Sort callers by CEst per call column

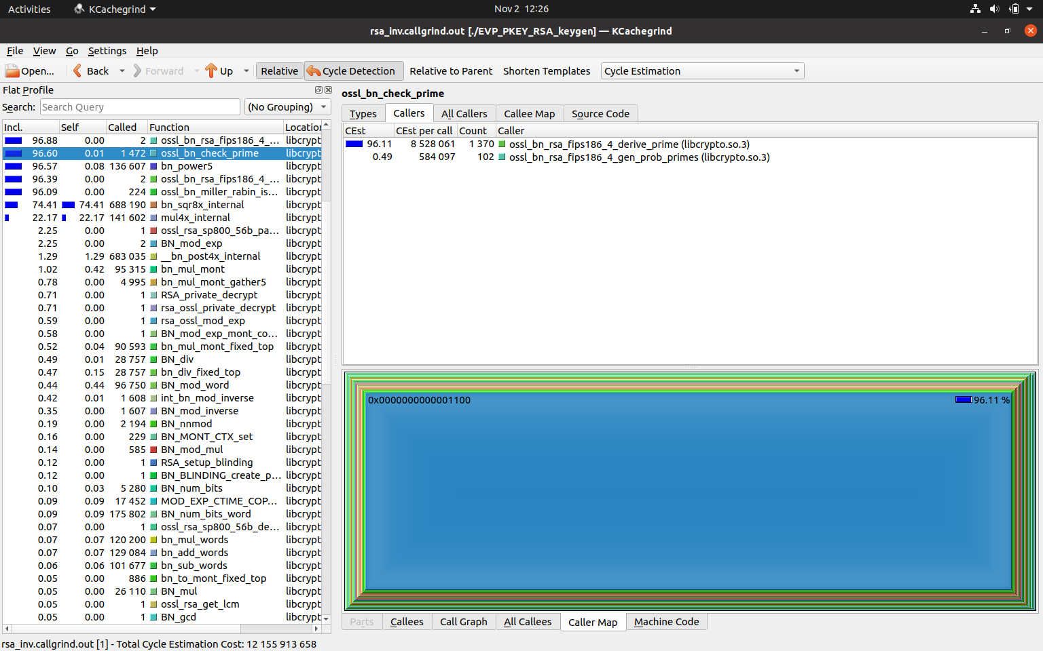click(425, 131)
